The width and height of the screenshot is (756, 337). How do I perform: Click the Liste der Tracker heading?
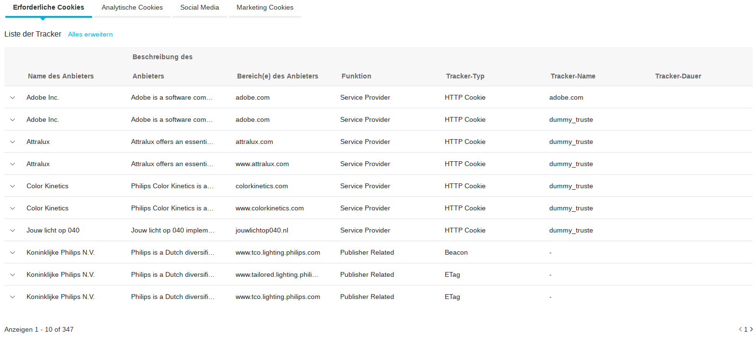point(33,34)
